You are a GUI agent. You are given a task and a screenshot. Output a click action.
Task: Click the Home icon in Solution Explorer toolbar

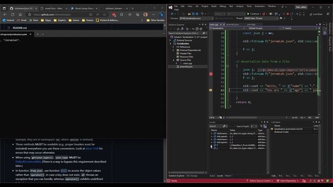(x=178, y=29)
